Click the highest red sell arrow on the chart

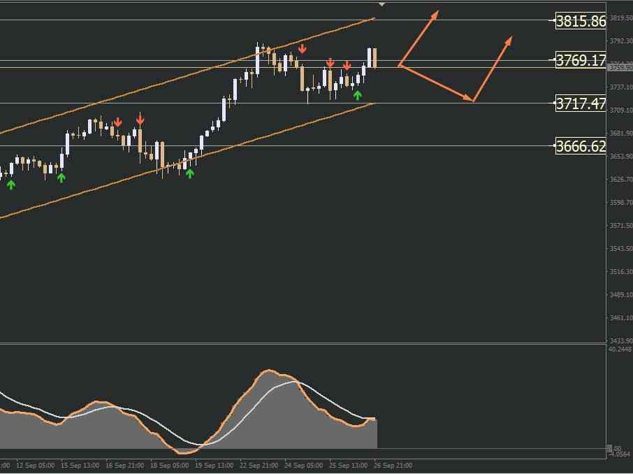tap(302, 50)
